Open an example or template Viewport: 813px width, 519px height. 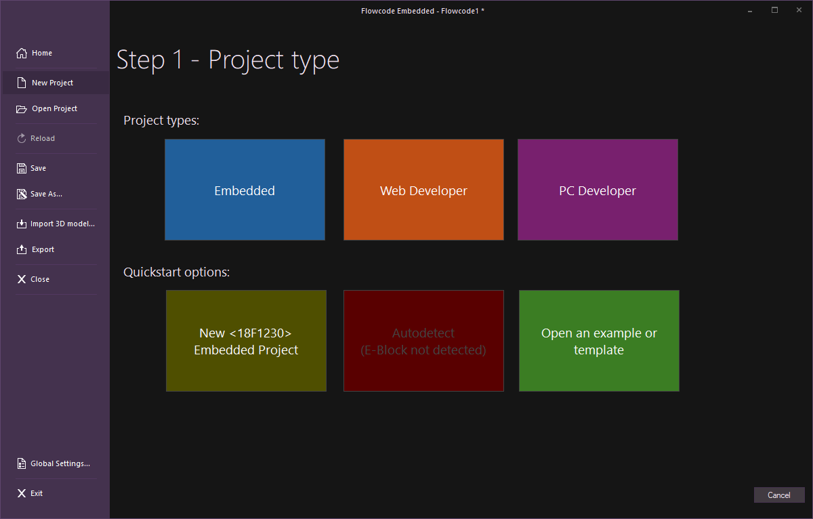(599, 341)
